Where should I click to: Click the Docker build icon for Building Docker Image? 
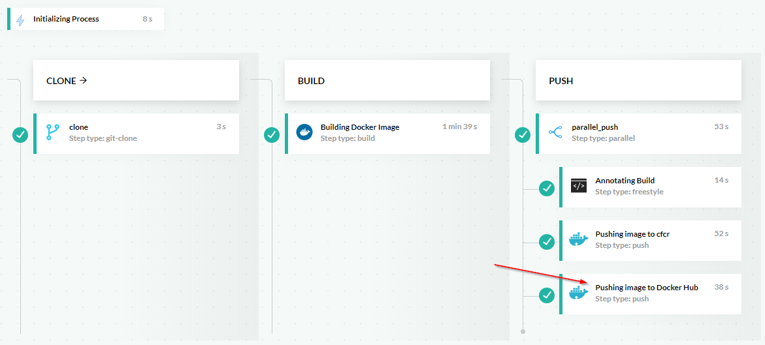(x=304, y=132)
